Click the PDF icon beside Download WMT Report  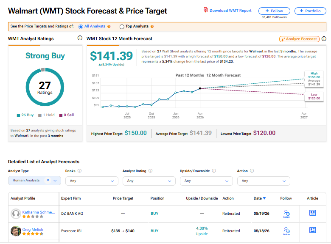pos(205,10)
